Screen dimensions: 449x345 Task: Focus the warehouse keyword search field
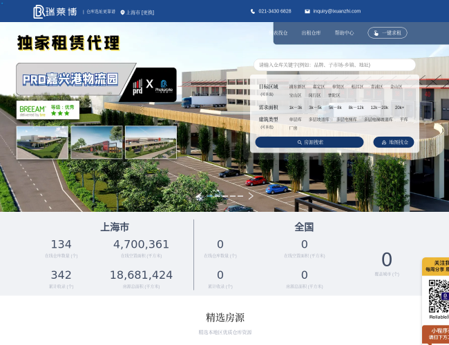click(x=334, y=65)
